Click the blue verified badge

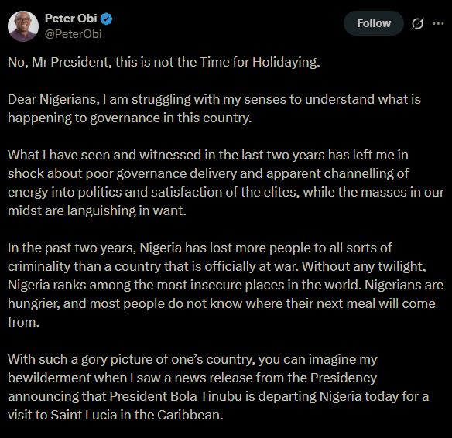point(106,19)
